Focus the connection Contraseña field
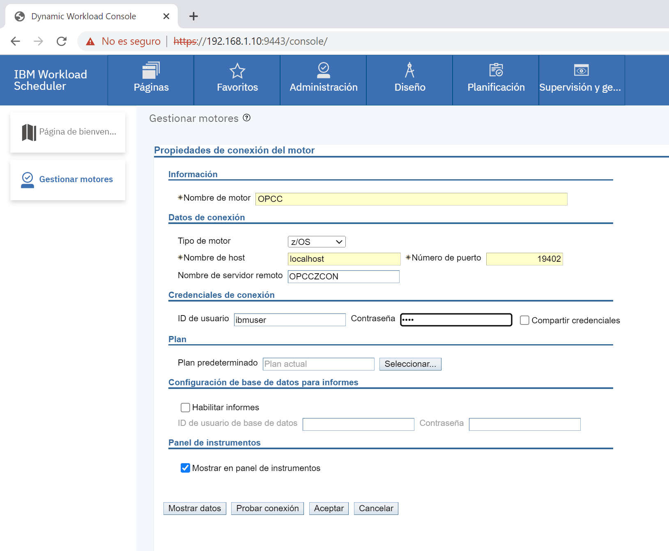Viewport: 669px width, 551px height. pyautogui.click(x=456, y=320)
